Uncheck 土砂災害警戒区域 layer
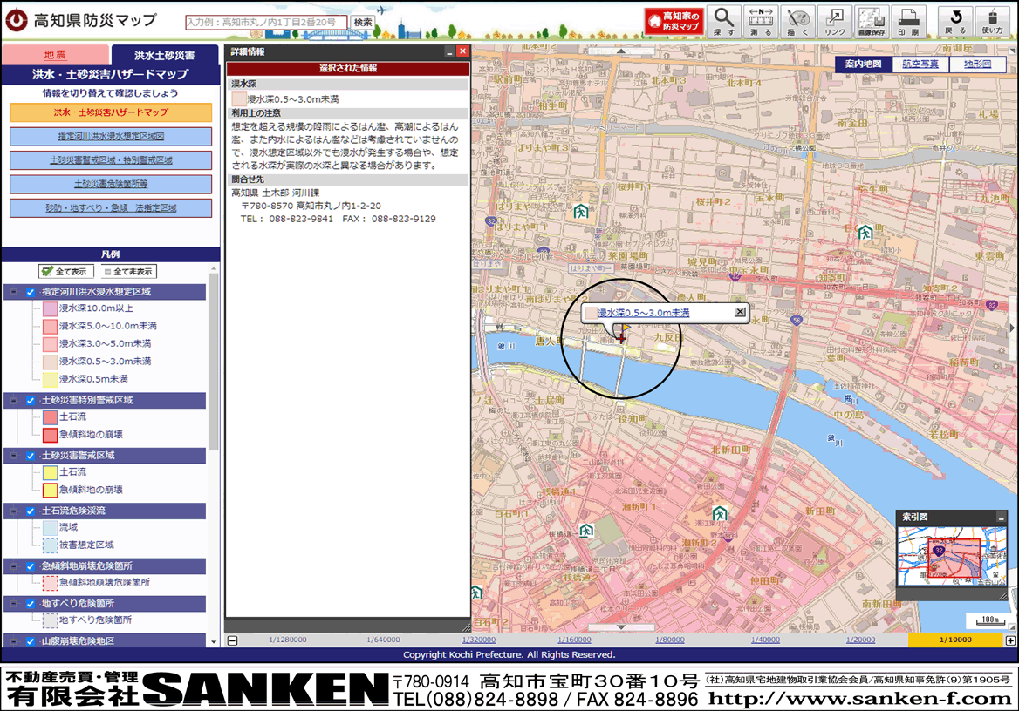 click(31, 456)
